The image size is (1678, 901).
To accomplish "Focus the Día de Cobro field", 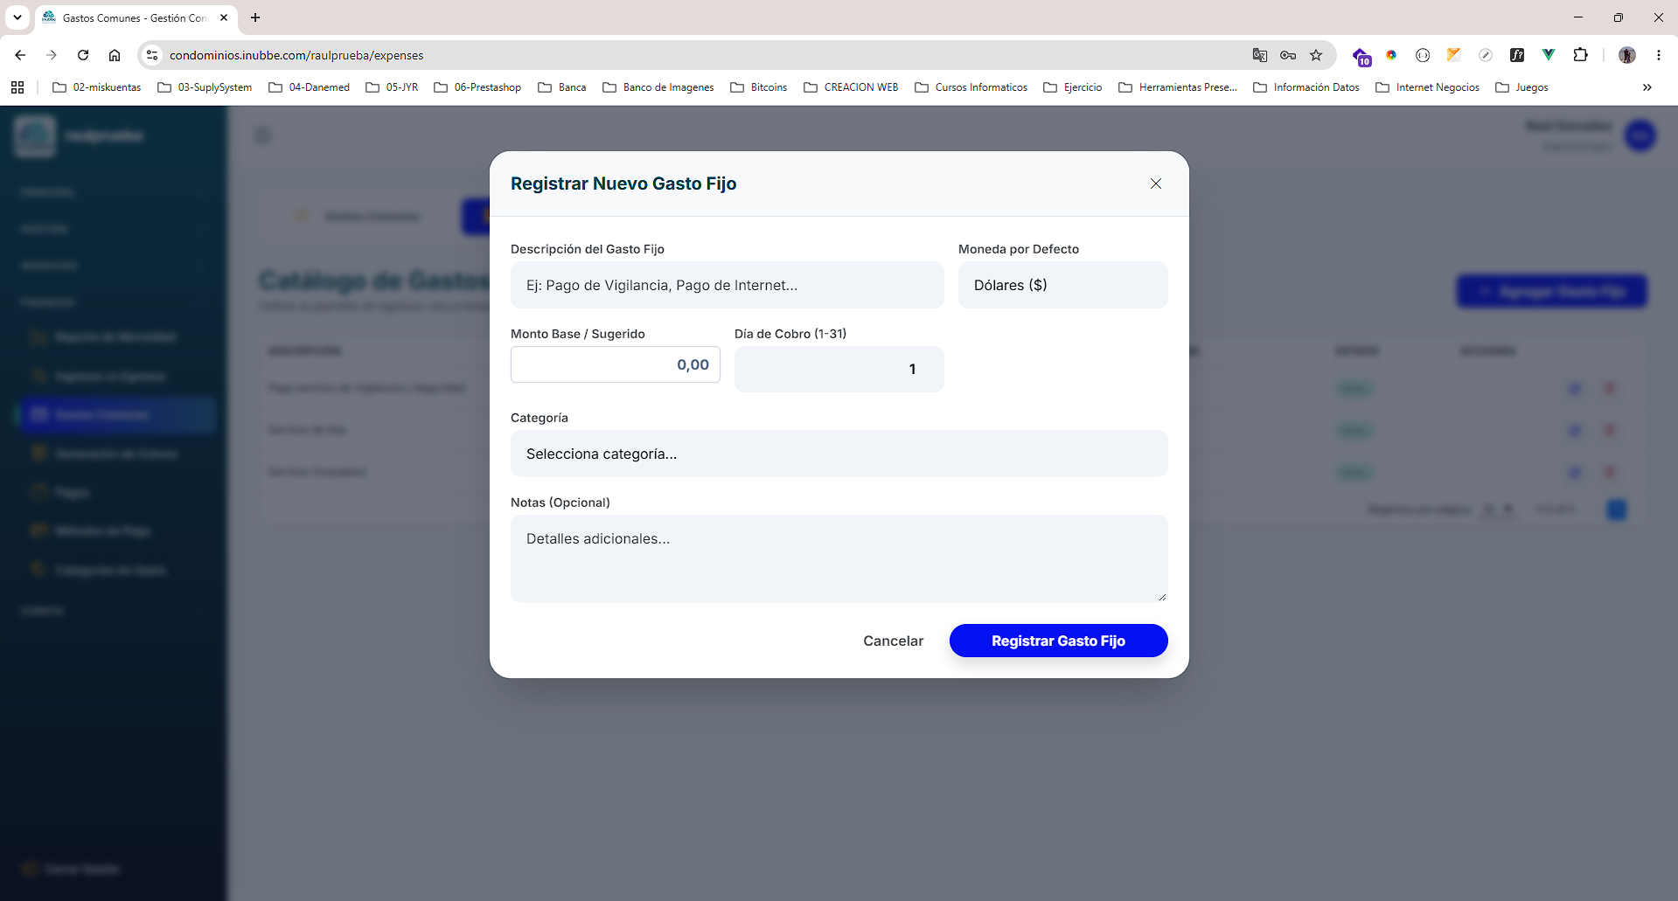I will (x=839, y=369).
